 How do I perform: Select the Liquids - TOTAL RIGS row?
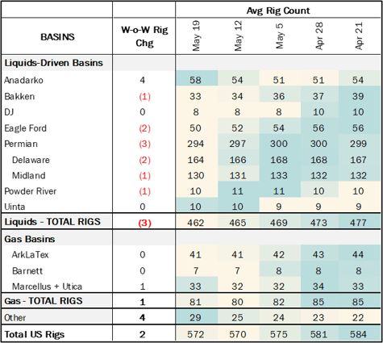pos(191,222)
